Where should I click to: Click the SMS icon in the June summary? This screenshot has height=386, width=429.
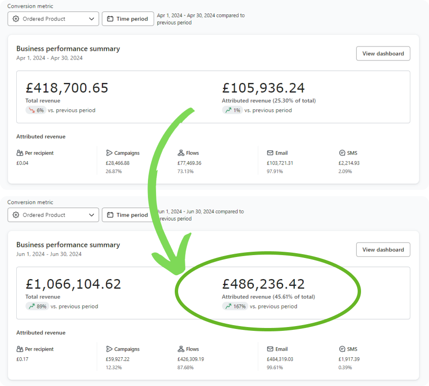coord(342,349)
